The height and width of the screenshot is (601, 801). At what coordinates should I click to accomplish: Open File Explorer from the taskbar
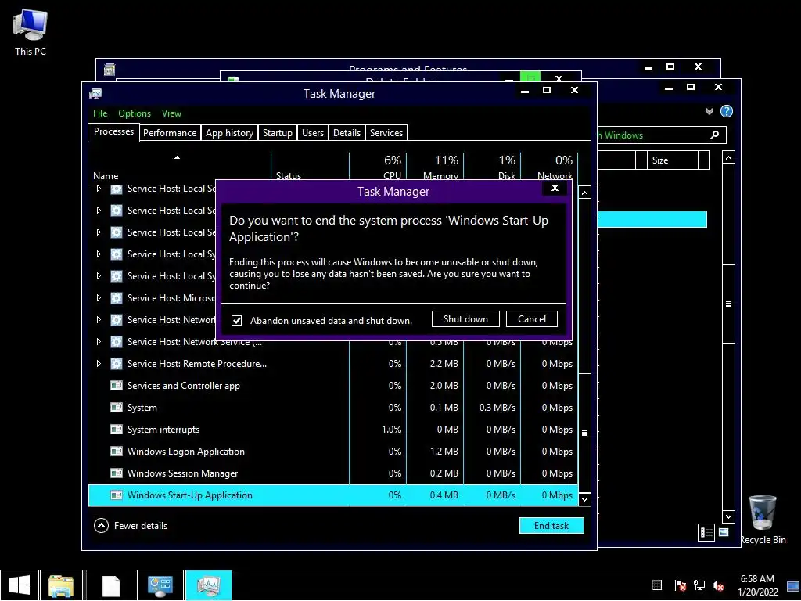[61, 585]
